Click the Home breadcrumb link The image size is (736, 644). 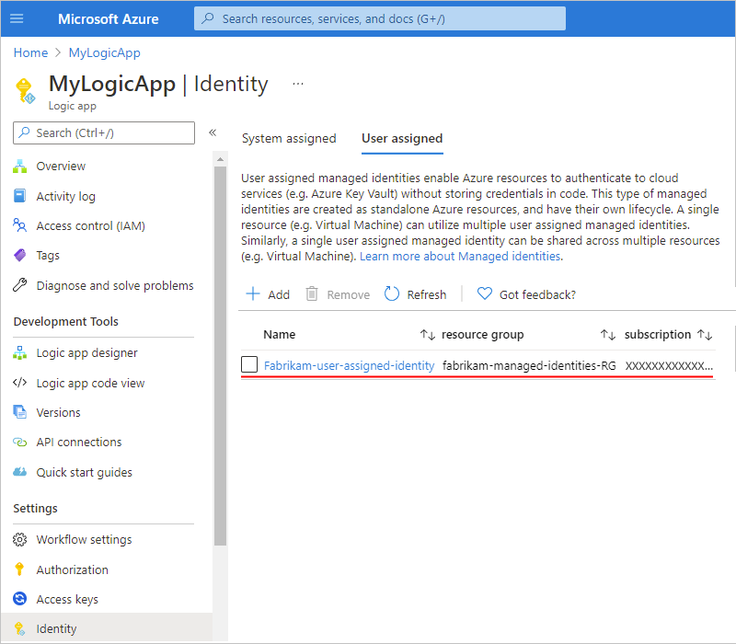click(30, 52)
